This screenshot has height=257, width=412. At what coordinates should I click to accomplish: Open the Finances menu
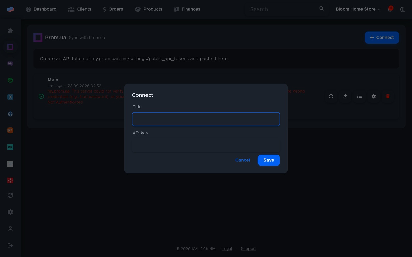point(187,9)
